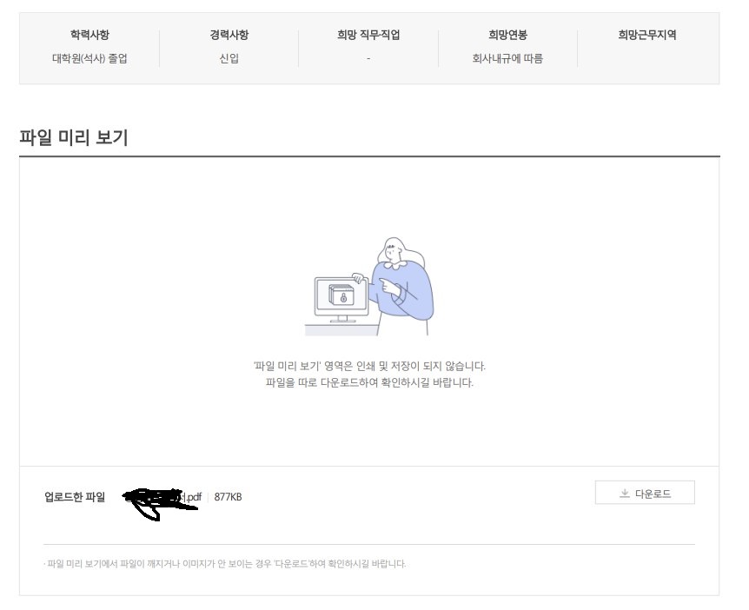This screenshot has height=610, width=749.
Task: Select the 희망근무지역 column header
Action: (x=647, y=35)
